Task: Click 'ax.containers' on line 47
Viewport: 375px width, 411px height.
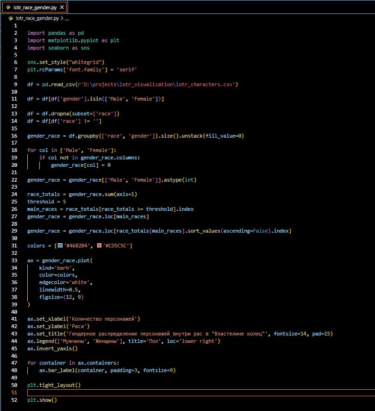Action: 97,363
